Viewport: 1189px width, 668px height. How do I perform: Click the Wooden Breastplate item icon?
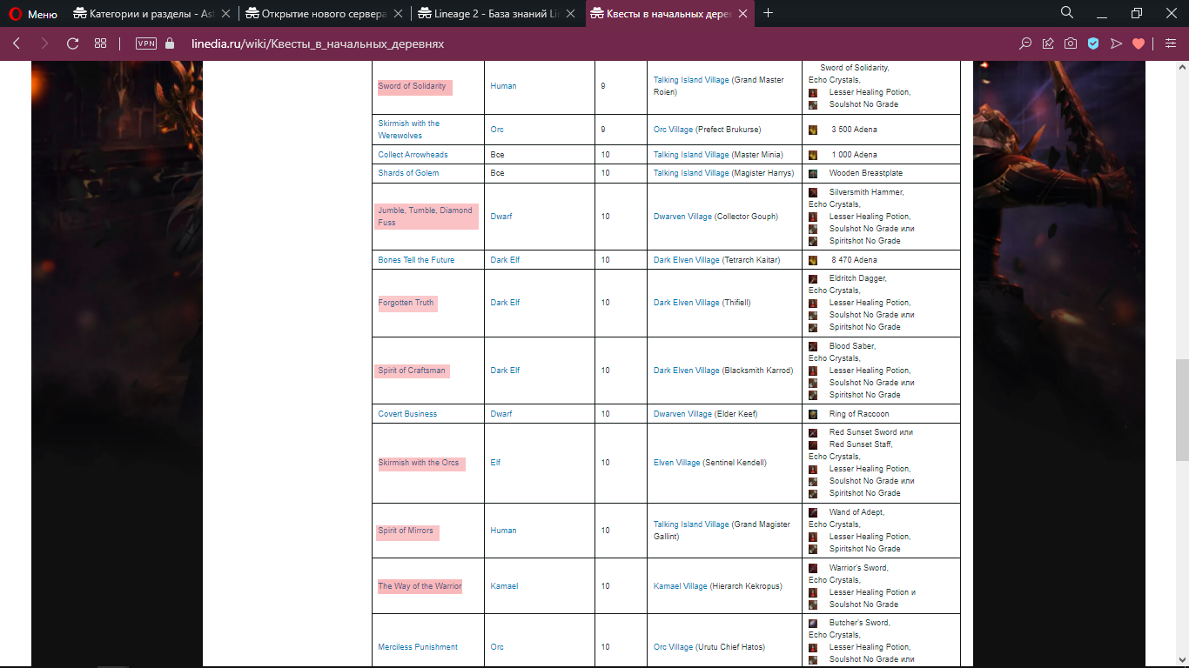pos(813,173)
